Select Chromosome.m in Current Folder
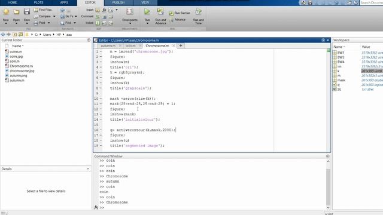The width and height of the screenshot is (383, 215). click(x=22, y=66)
